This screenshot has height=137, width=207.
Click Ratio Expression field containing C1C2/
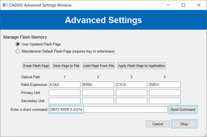click(131, 84)
